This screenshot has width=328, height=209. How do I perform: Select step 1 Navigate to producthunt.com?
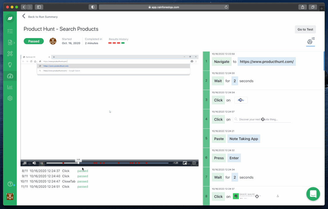pyautogui.click(x=264, y=61)
